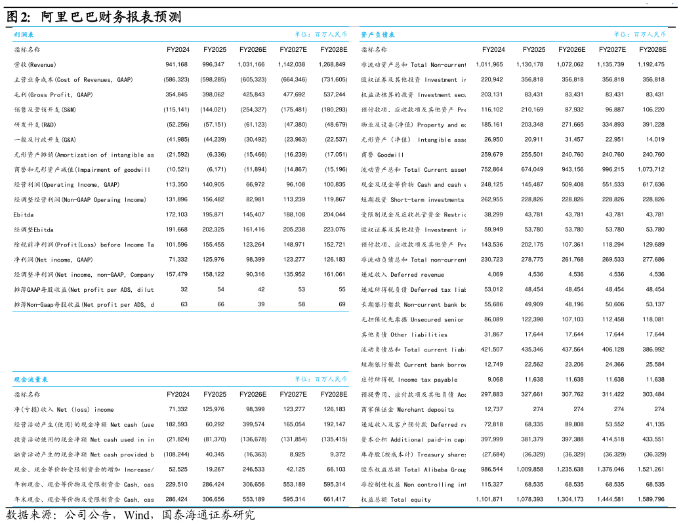This screenshot has width=681, height=524.
Task: Select 毛利(Gross Profit, GAAP) row label
Action: [53, 94]
